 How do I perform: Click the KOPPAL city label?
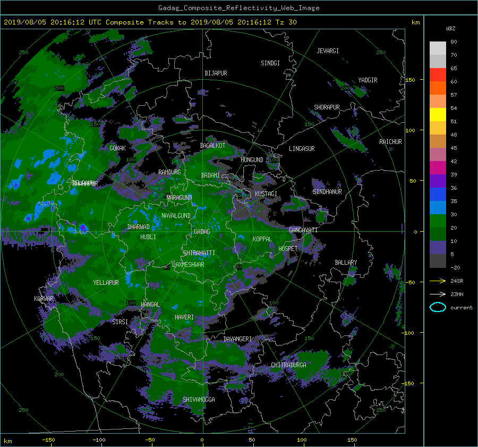(x=262, y=239)
